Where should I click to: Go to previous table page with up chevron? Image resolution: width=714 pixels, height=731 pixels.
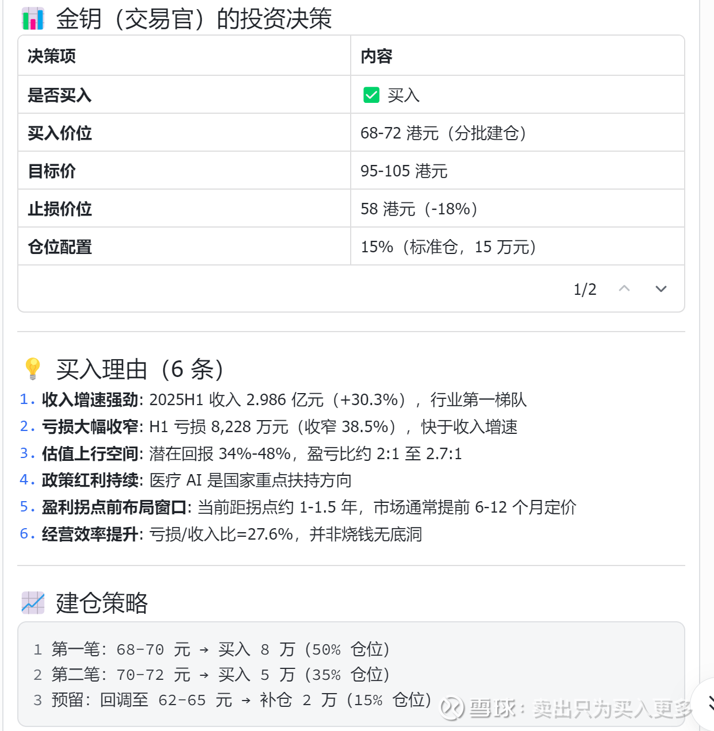(x=624, y=288)
